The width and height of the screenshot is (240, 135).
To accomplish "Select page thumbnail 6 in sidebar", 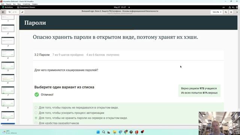I will click(8, 78).
